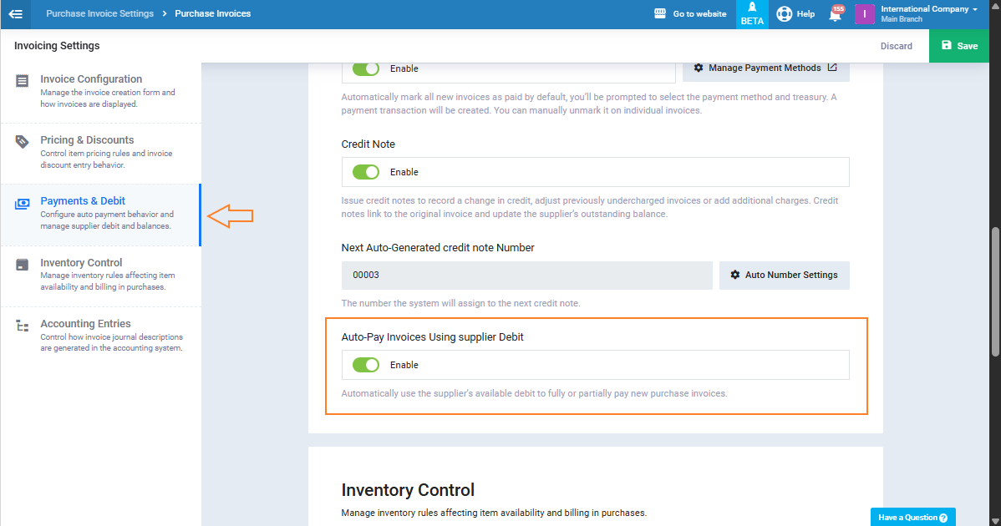Viewport: 1001px width, 526px height.
Task: Click Discard to cancel changes
Action: pyautogui.click(x=896, y=46)
